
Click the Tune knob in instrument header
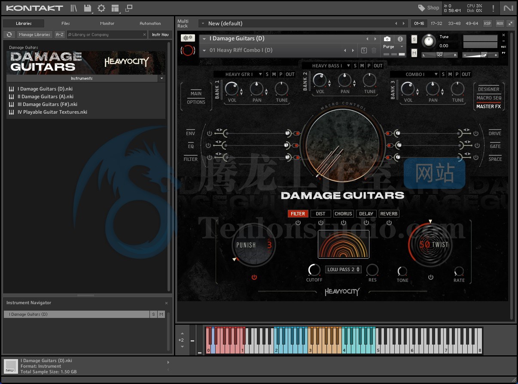[x=429, y=41]
